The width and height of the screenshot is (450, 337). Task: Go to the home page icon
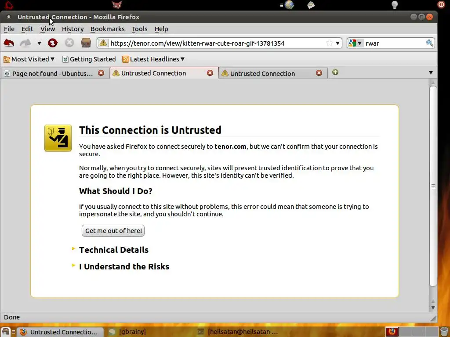tap(86, 43)
